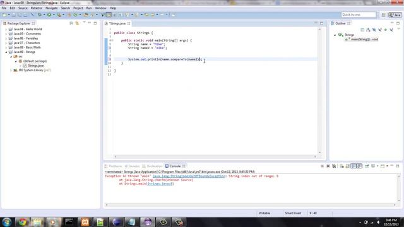Screen dimensions: 404x227
Task: Click Clear Console icon
Action: tap(342, 166)
